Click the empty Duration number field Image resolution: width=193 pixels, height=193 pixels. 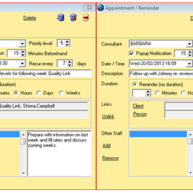[x=139, y=93]
